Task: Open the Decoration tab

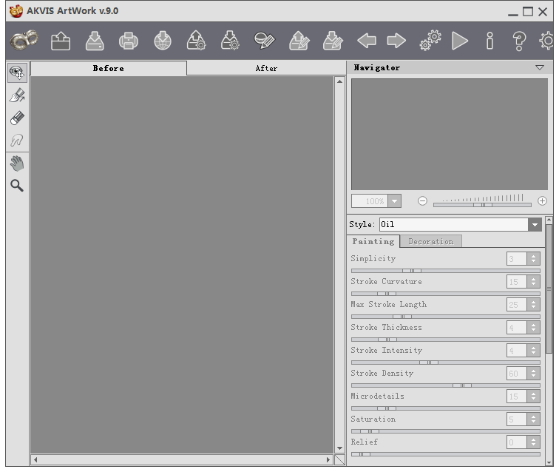Action: click(x=430, y=241)
